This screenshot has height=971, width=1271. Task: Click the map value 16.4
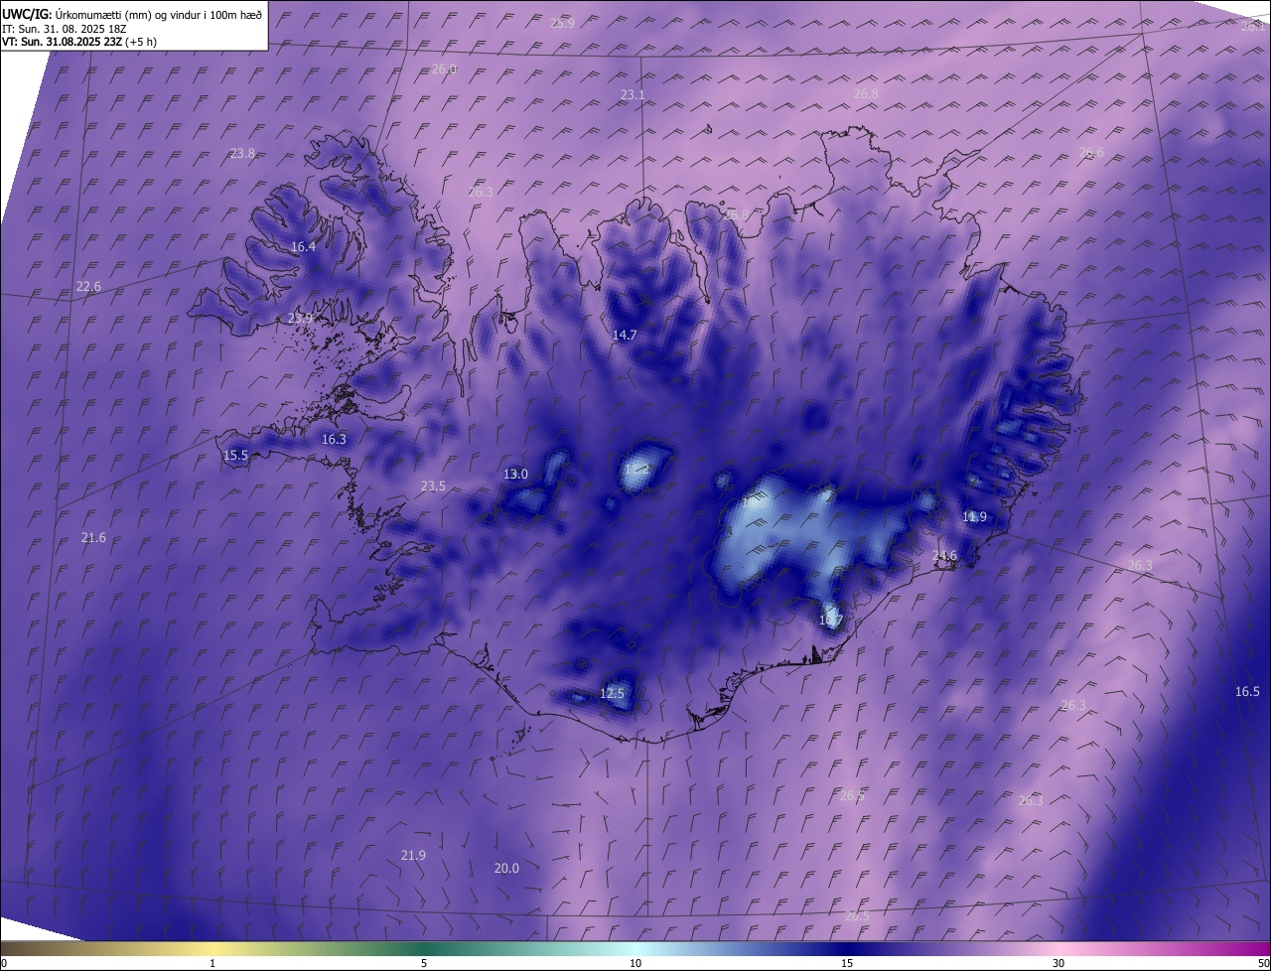tap(303, 246)
